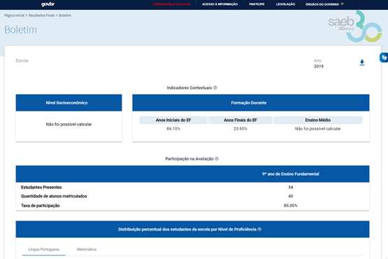Show info for Indicadores Contextuais help icon
388x259 pixels.
pyautogui.click(x=215, y=87)
